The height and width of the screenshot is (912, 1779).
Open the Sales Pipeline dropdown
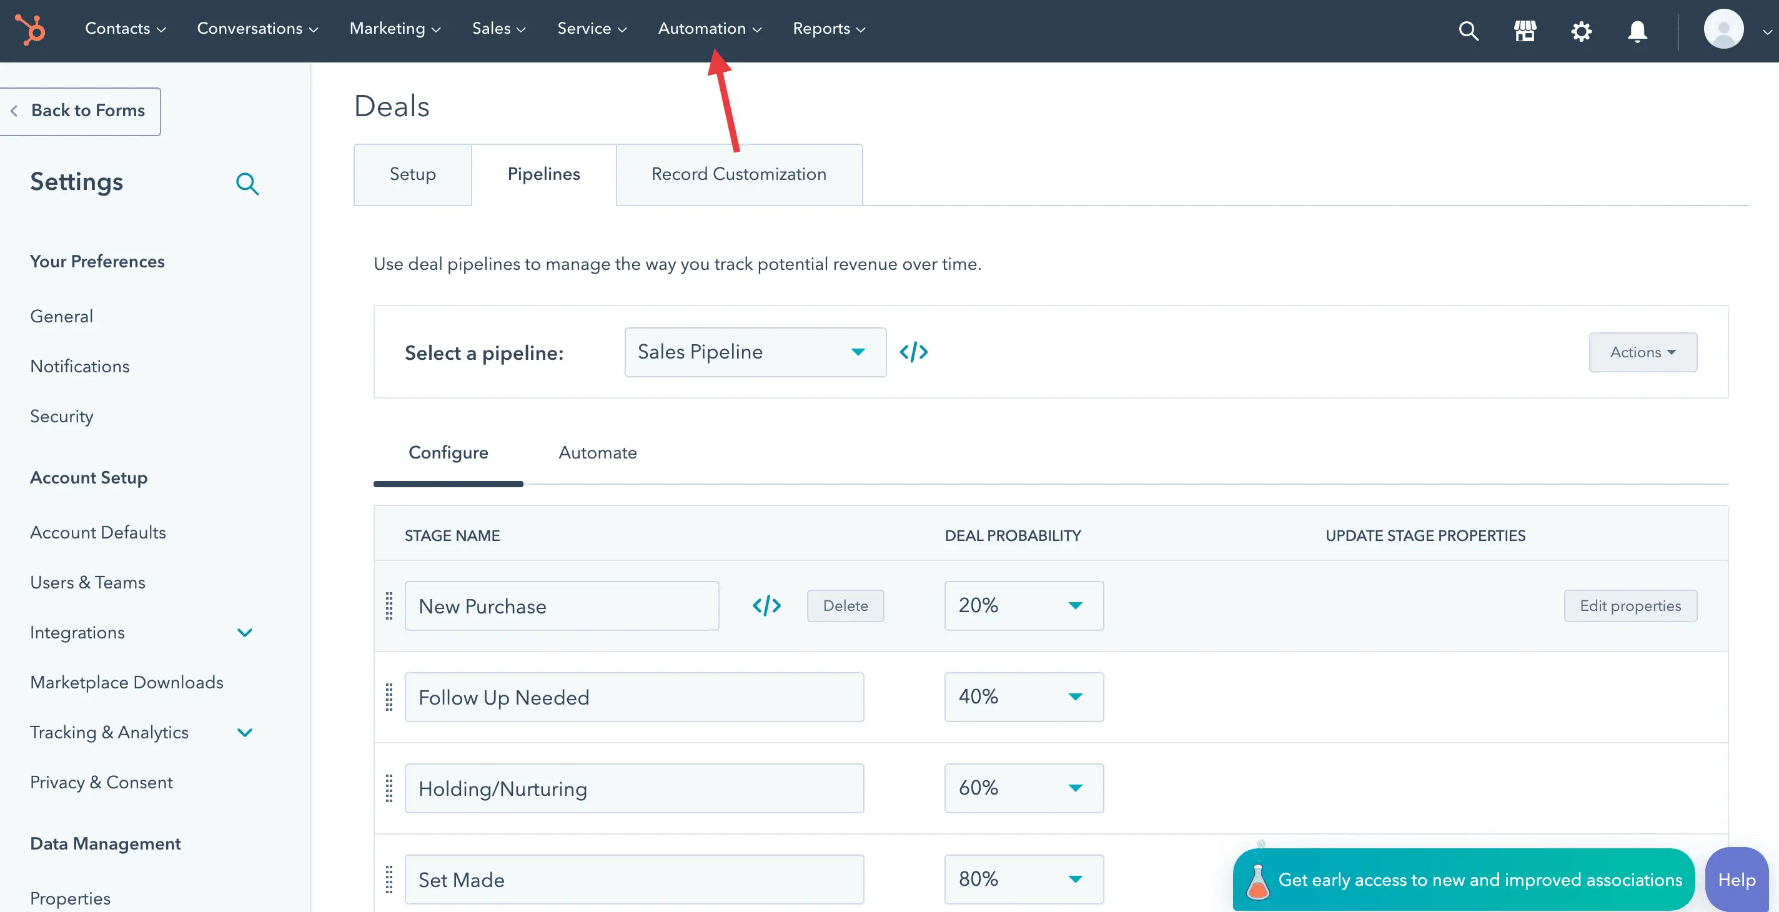(755, 352)
